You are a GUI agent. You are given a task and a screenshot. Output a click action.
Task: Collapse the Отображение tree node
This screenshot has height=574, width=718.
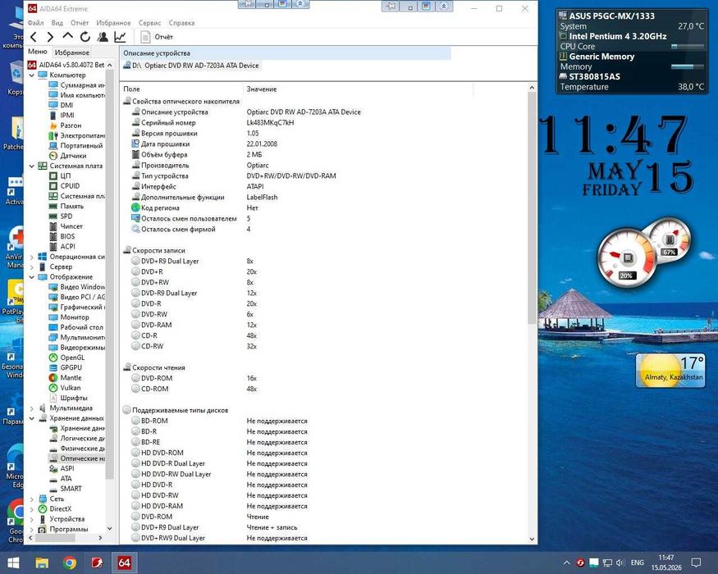[x=32, y=277]
